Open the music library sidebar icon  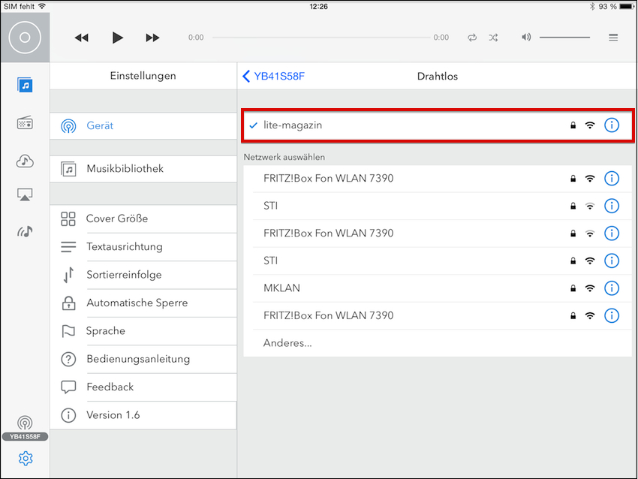pyautogui.click(x=26, y=85)
